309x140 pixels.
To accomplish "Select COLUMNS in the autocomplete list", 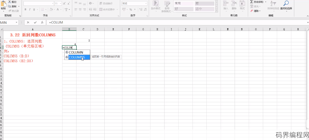I will 77,57.
